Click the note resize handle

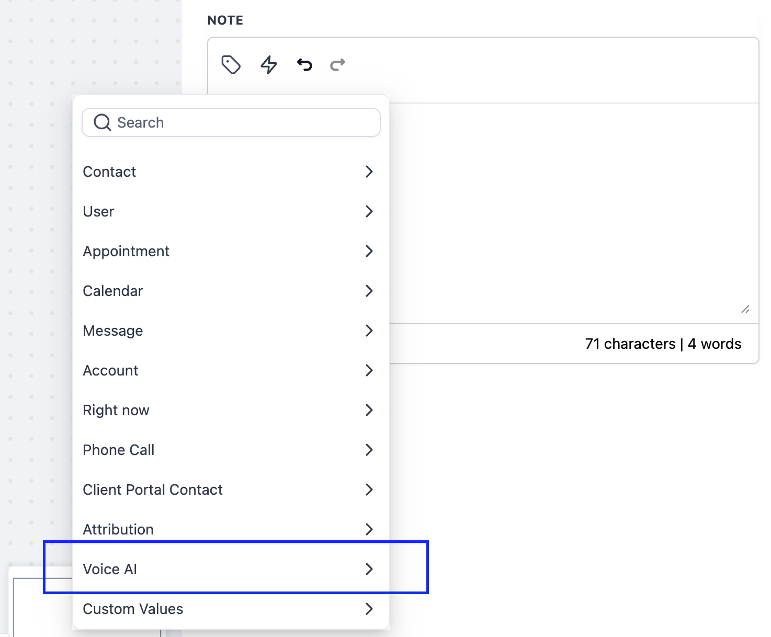point(745,309)
